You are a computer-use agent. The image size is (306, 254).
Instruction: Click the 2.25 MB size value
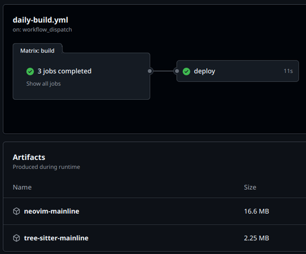[x=256, y=238]
